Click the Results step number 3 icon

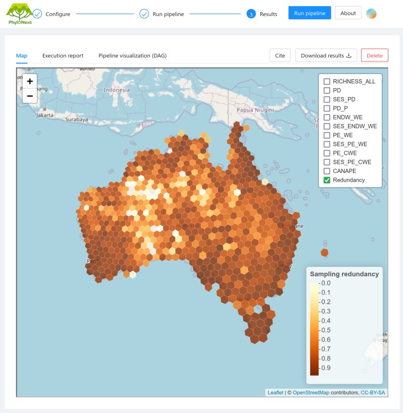251,14
